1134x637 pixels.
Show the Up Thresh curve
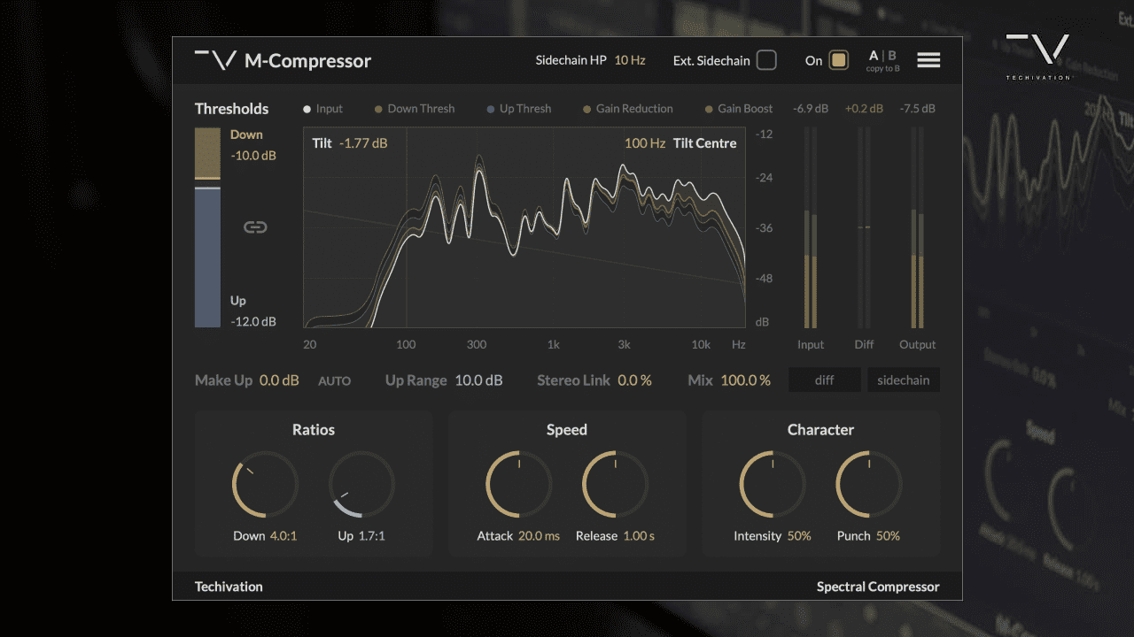click(x=519, y=108)
